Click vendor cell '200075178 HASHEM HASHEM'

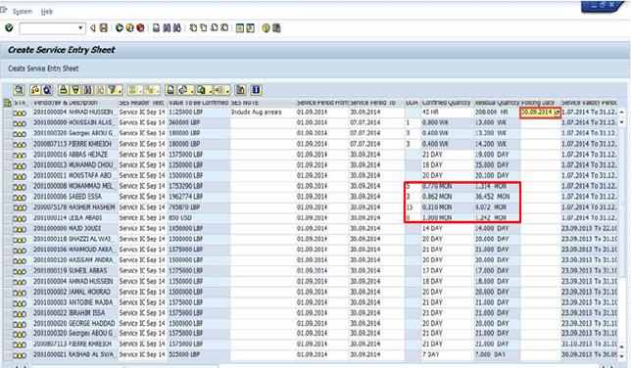(x=74, y=207)
